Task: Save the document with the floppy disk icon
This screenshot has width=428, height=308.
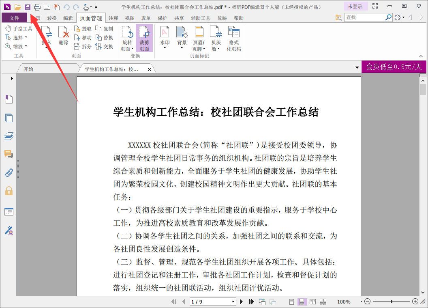Action: [28, 7]
